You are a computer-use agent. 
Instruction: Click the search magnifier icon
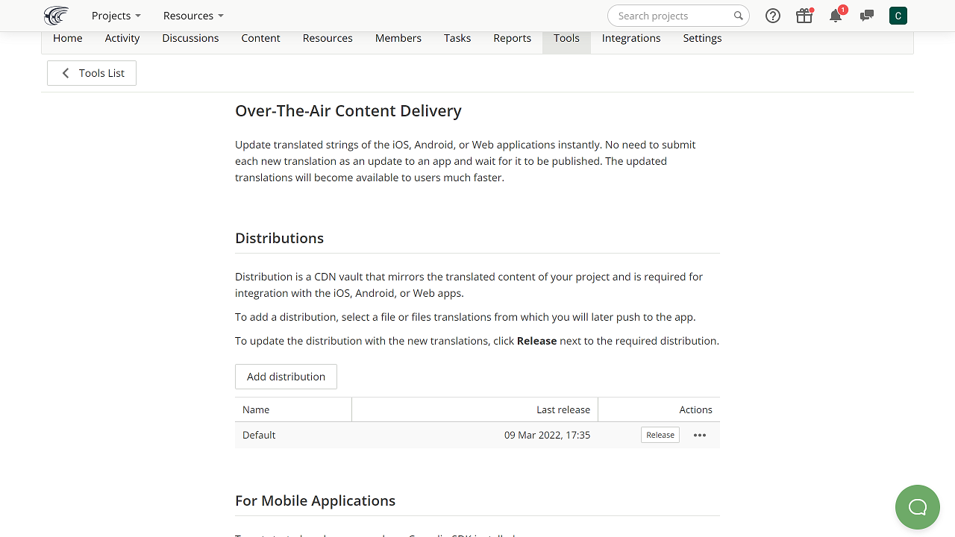738,16
